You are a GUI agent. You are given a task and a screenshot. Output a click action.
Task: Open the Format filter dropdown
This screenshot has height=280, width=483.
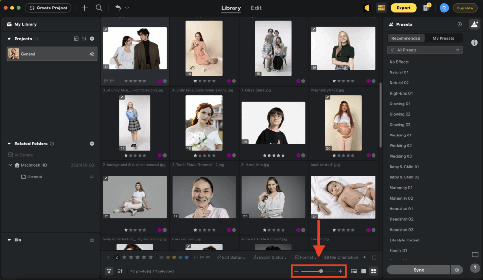pos(305,257)
